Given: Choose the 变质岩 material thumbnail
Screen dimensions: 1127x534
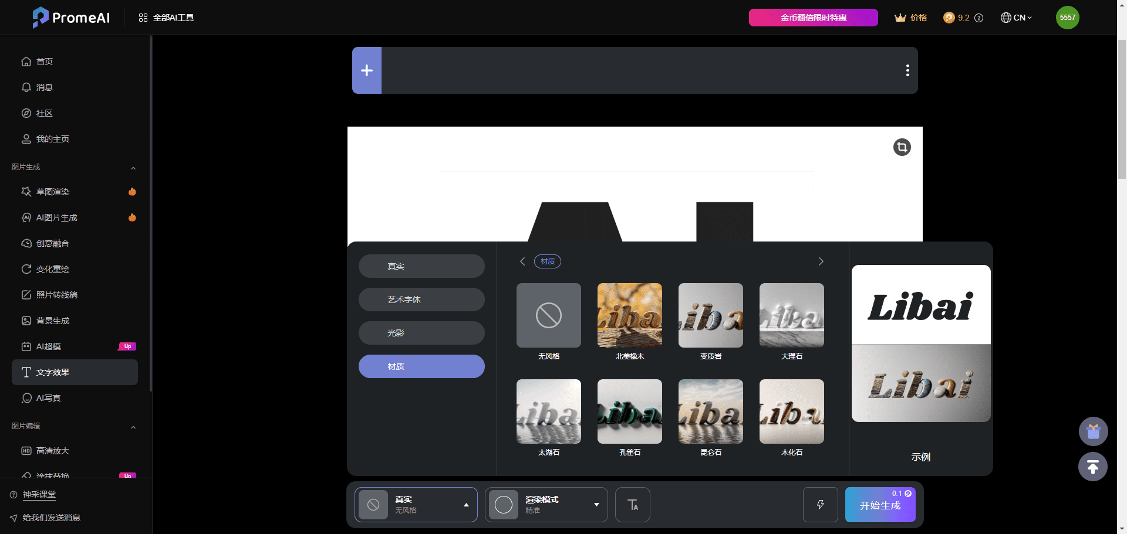Looking at the screenshot, I should [x=711, y=315].
